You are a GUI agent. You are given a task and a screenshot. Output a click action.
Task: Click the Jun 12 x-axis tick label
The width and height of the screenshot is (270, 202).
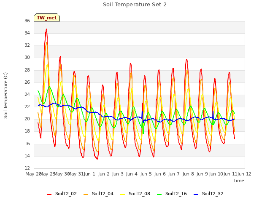[x=244, y=174]
